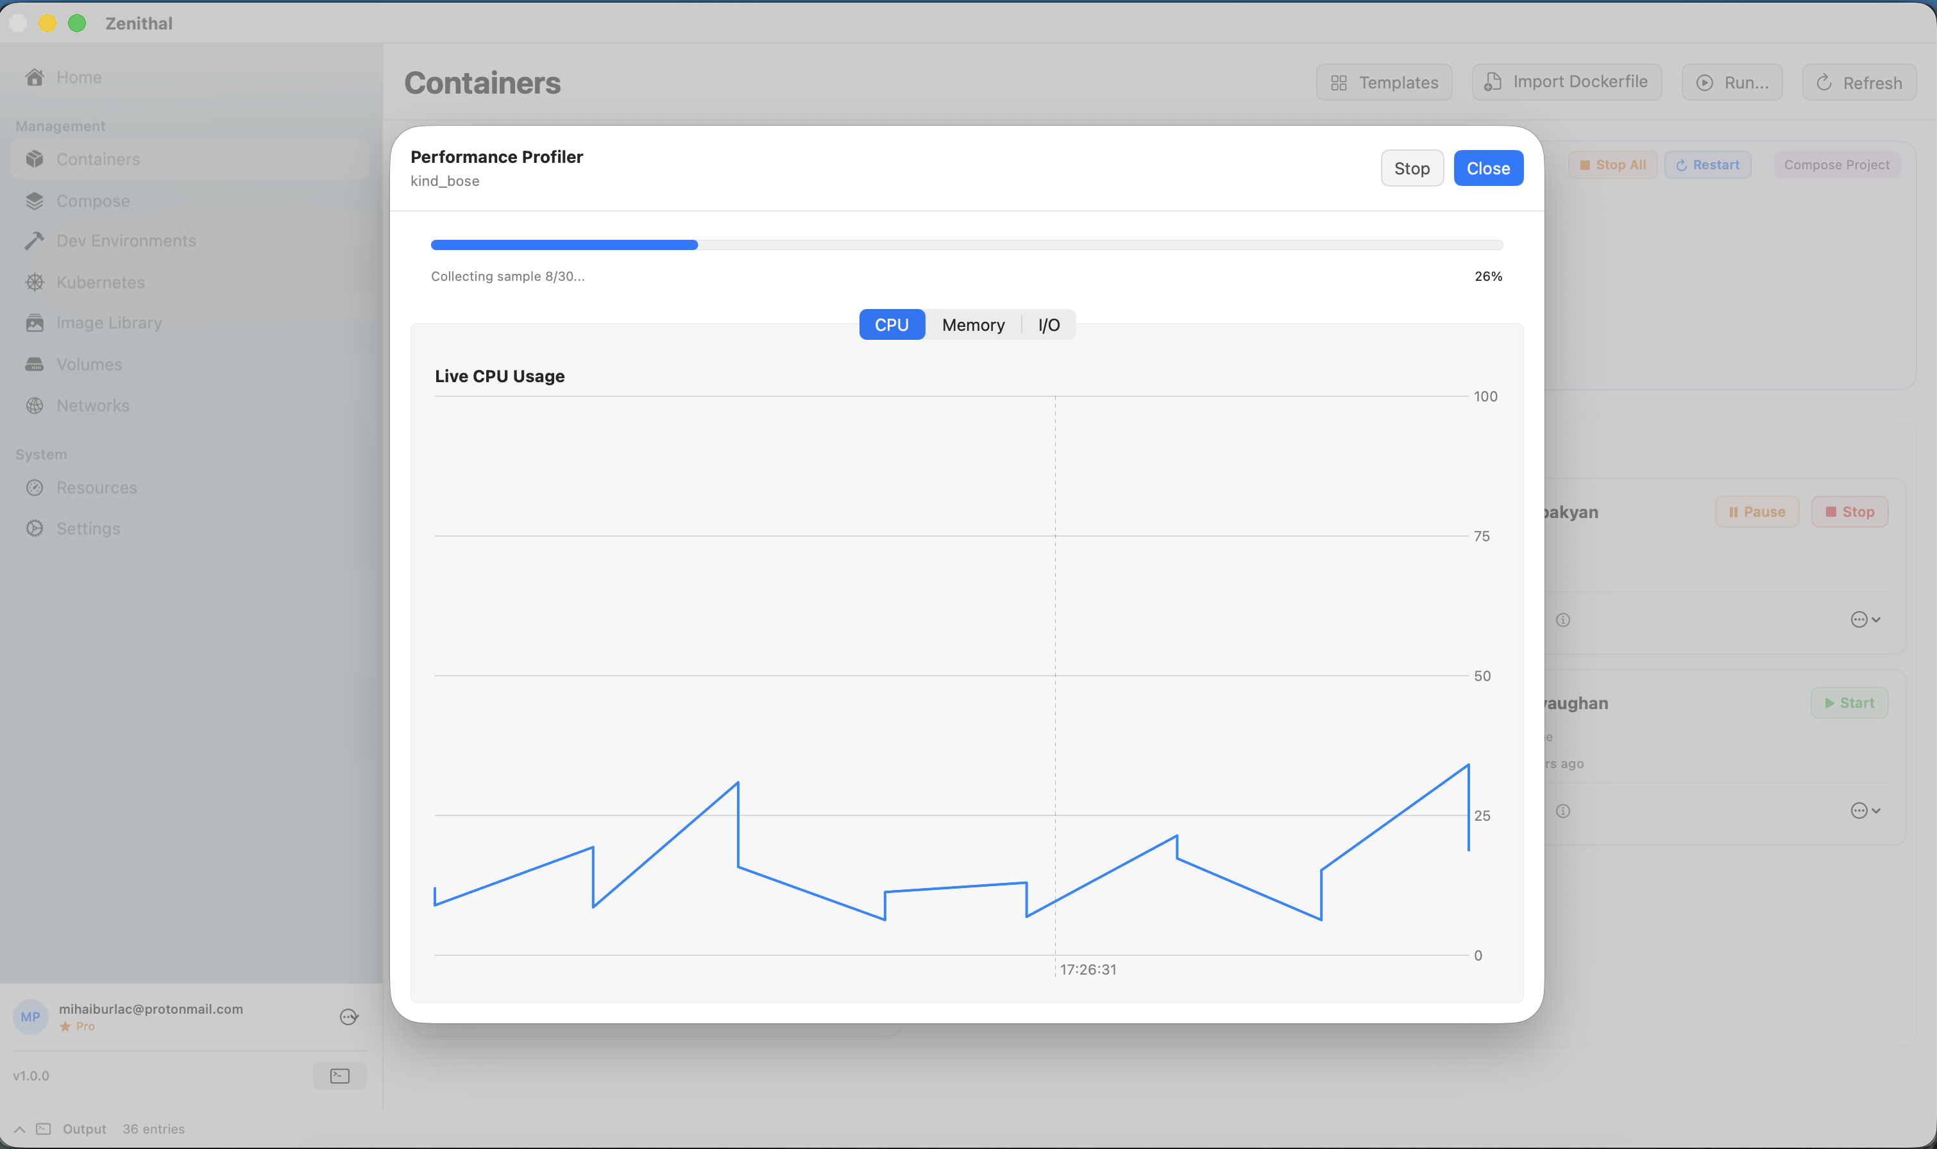Image resolution: width=1937 pixels, height=1149 pixels.
Task: Select the CPU segment in profiler
Action: coord(892,325)
